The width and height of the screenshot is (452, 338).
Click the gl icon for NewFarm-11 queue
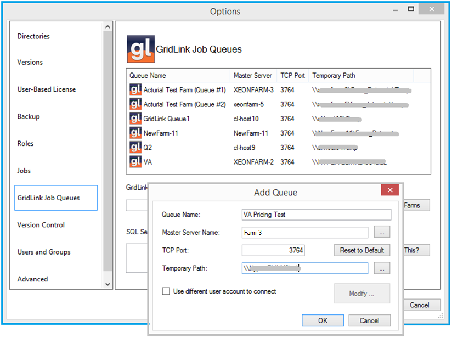click(x=135, y=133)
